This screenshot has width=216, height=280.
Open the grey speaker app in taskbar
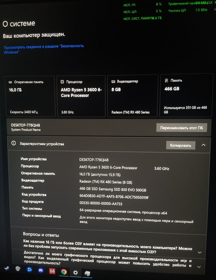(x=18, y=269)
